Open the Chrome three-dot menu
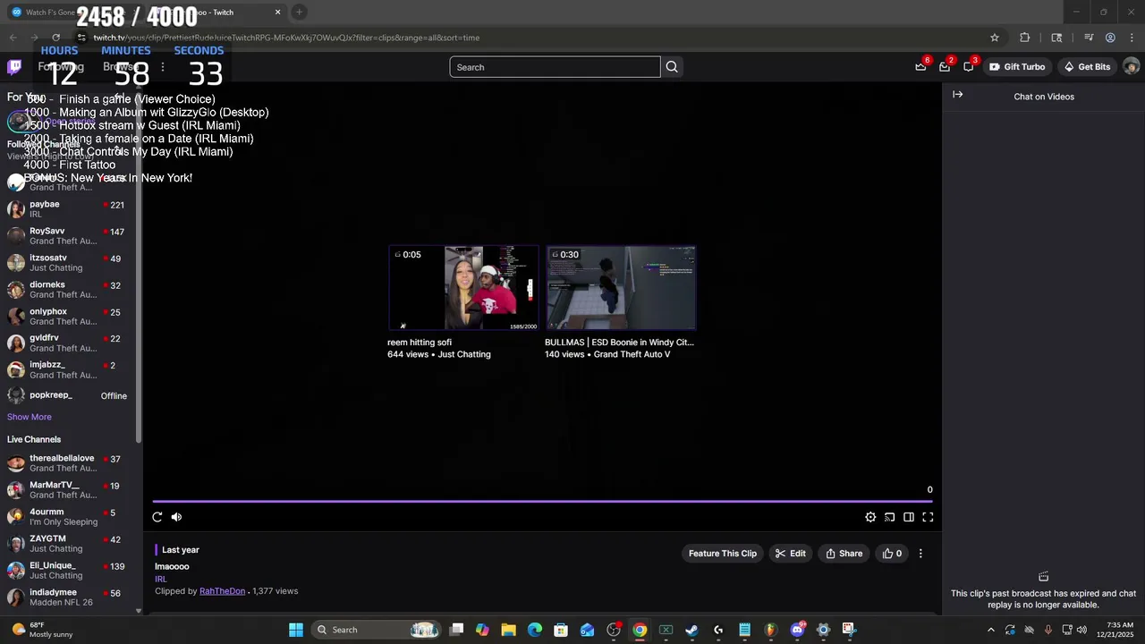The width and height of the screenshot is (1145, 644). [x=1131, y=38]
